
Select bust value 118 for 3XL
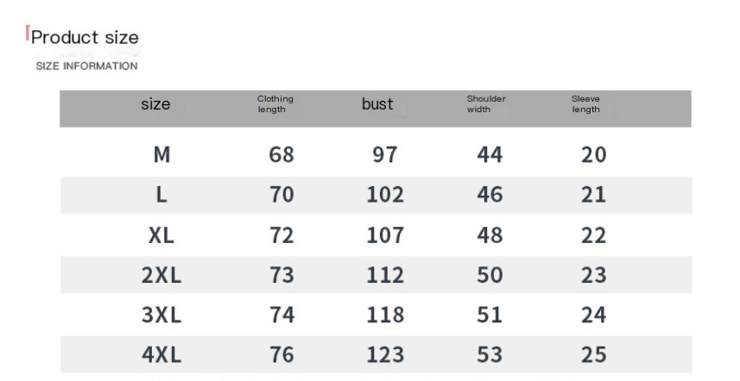(x=385, y=315)
